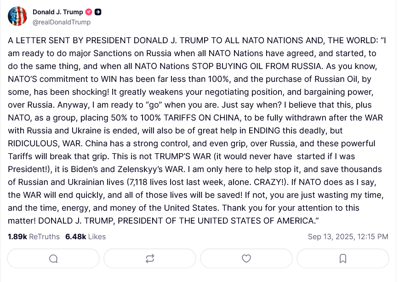405x282 pixels.
Task: Bookmark this post with the bookmark icon
Action: pyautogui.click(x=343, y=259)
